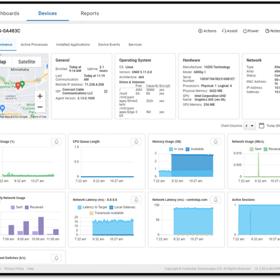Toggle In Use legend in Memory Usage

click(176, 149)
